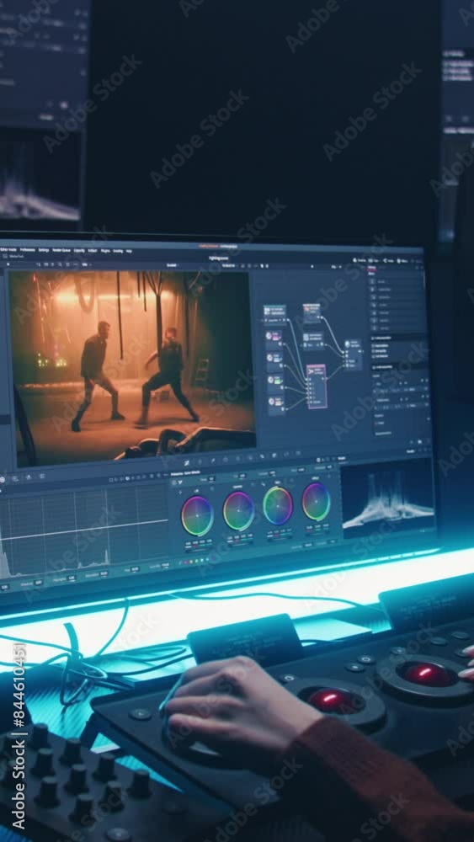The width and height of the screenshot is (474, 842).
Task: Select the node between the top-middle and merge nodes
Action: point(313,340)
